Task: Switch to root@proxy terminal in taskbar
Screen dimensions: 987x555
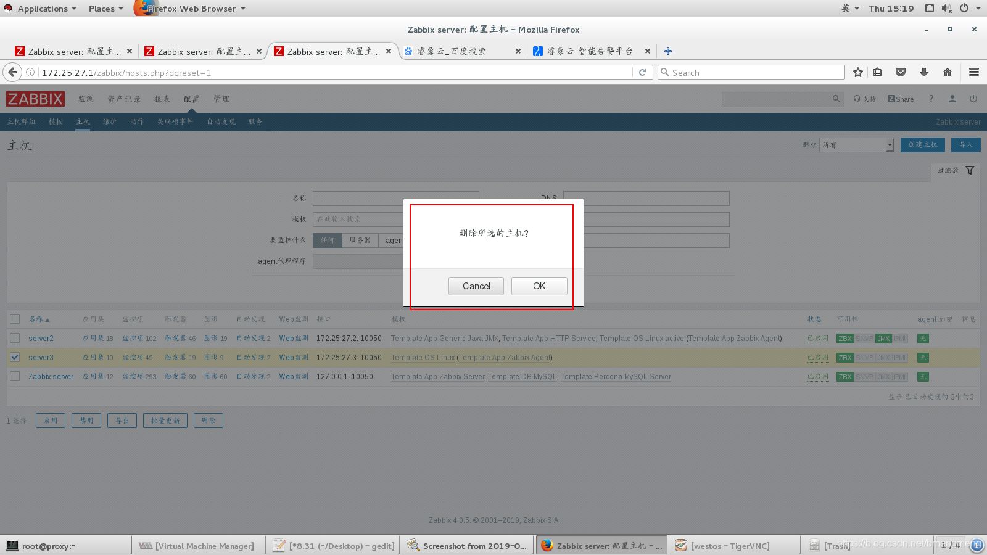Action: point(67,546)
